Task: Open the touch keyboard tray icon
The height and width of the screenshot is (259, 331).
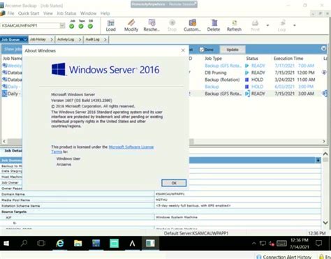Action: pos(281,244)
